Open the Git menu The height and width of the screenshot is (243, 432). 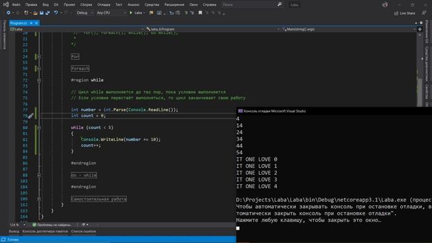[x=56, y=5]
